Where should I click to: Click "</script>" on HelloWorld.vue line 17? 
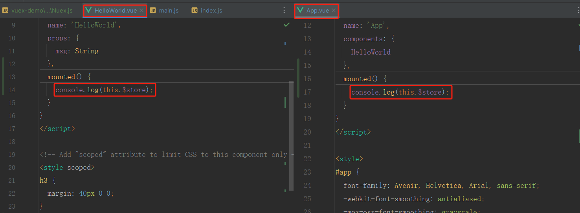pos(57,129)
